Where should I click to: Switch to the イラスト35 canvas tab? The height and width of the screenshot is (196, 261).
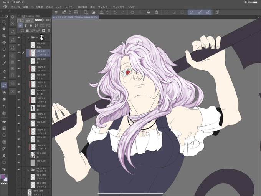[75, 17]
